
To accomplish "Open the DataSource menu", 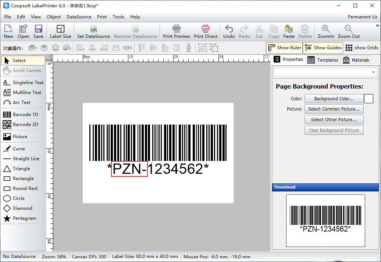I will pyautogui.click(x=79, y=17).
